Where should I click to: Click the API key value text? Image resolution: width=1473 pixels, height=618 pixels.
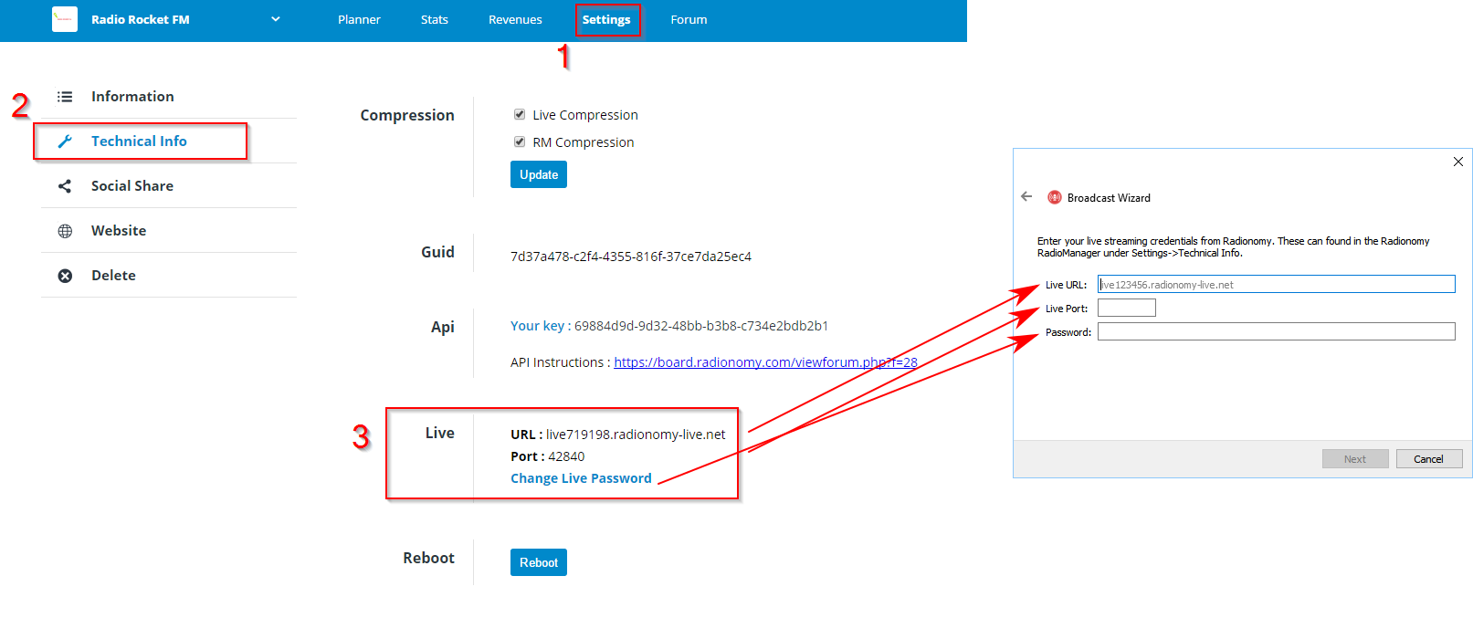tap(701, 326)
